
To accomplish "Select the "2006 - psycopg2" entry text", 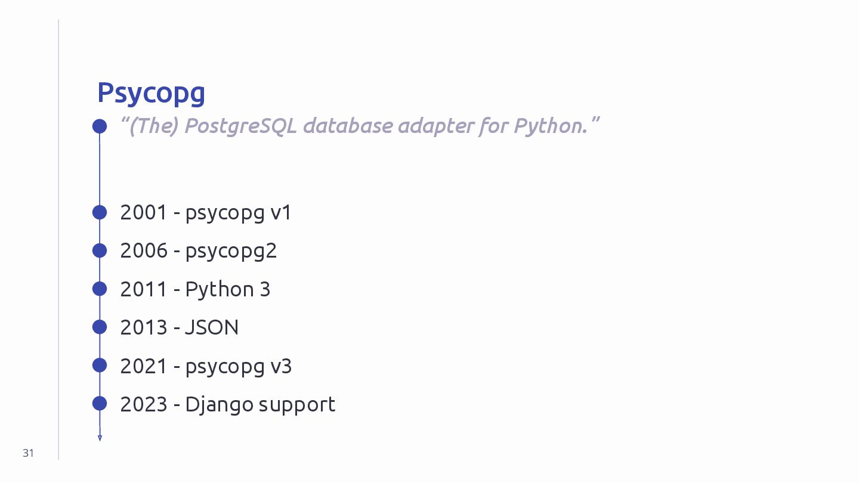I will [x=199, y=251].
